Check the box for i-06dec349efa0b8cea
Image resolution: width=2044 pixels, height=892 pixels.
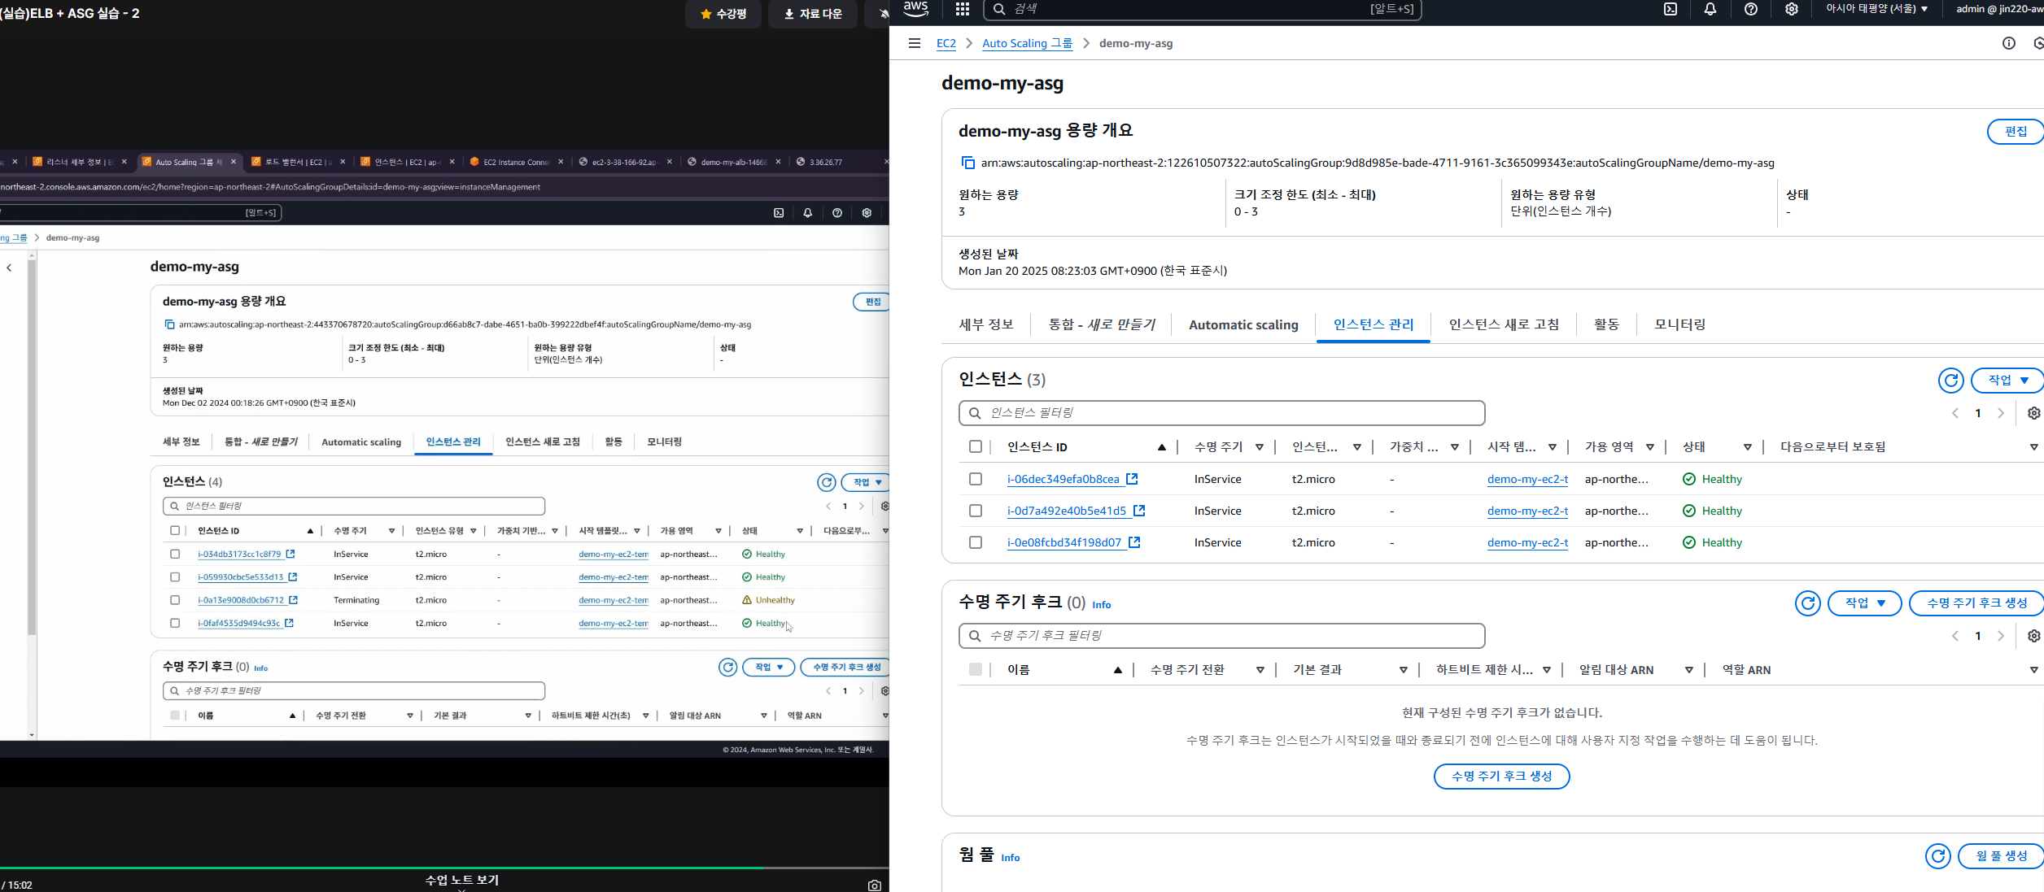(976, 479)
